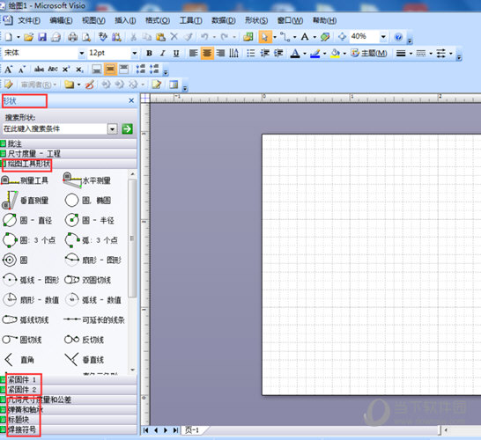Viewport: 481px width, 440px height.
Task: Click the Print icon
Action: click(x=73, y=37)
